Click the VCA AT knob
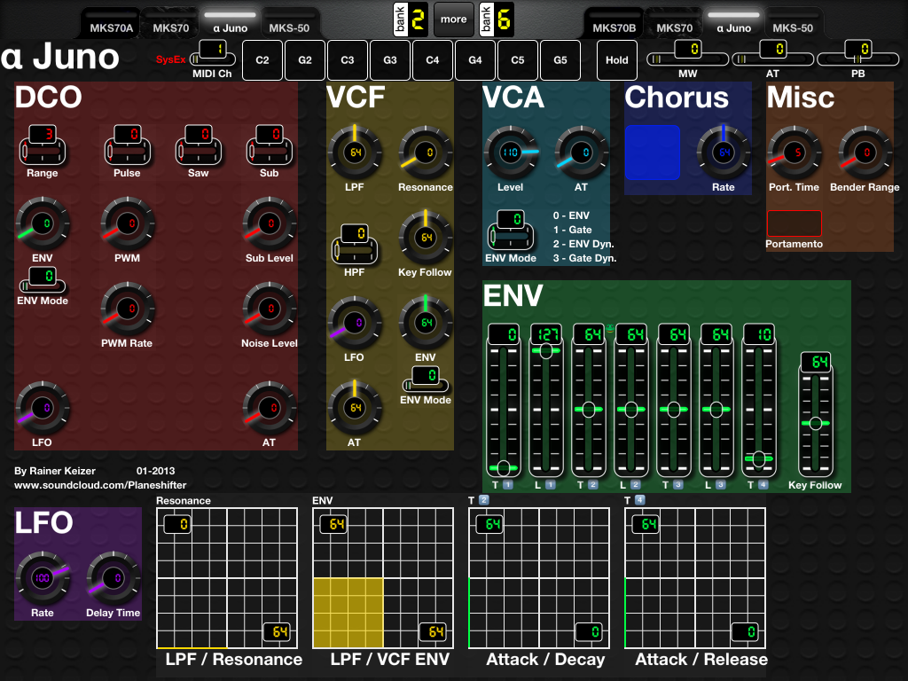Image resolution: width=908 pixels, height=681 pixels. [582, 153]
